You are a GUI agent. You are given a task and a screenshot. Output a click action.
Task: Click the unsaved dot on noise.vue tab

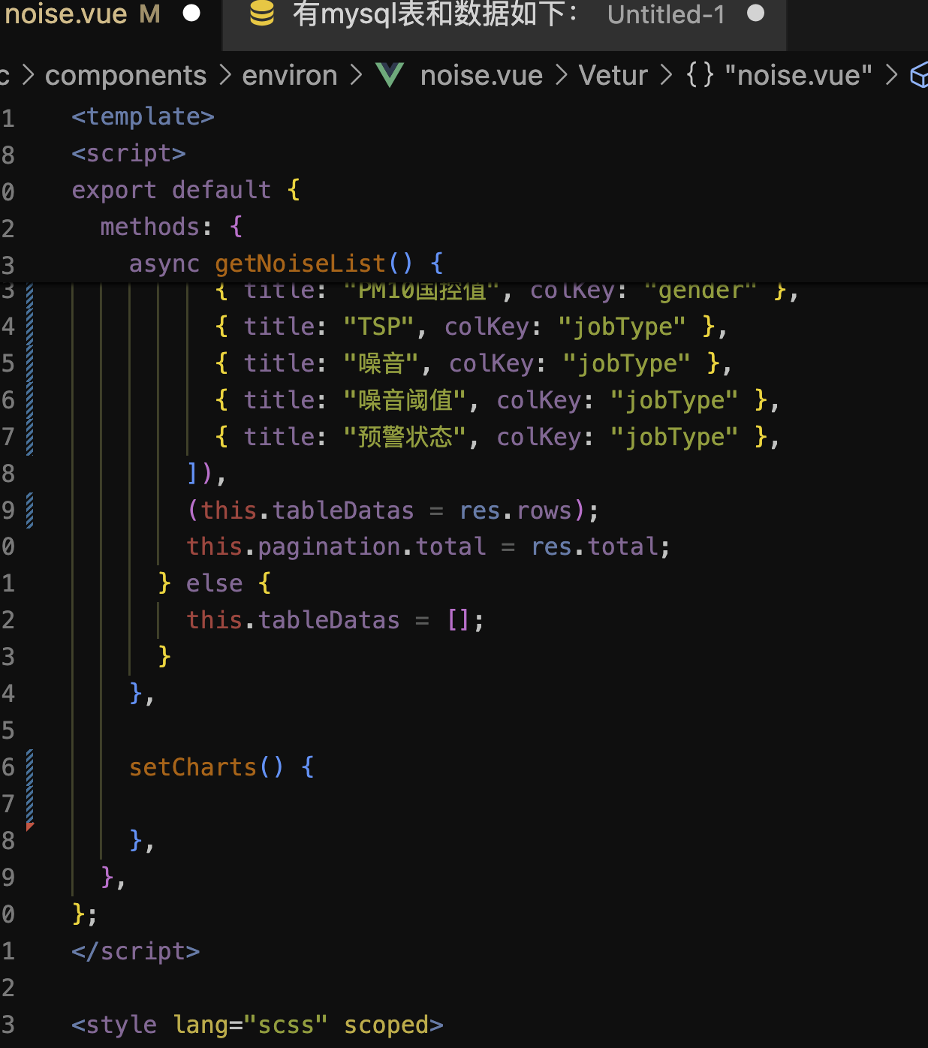[x=192, y=14]
